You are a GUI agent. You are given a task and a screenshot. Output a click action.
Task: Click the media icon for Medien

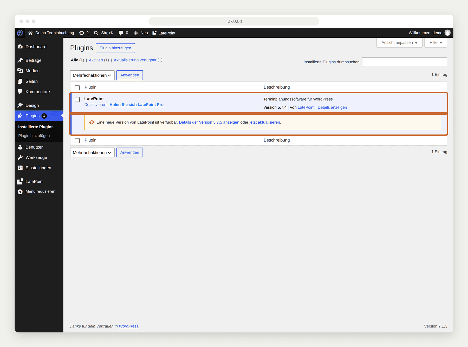tap(20, 71)
